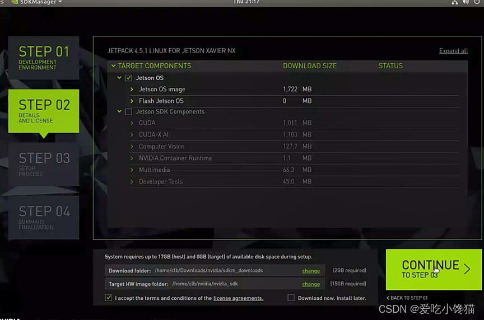Collapse the Jetson OS group chevron
This screenshot has width=484, height=320.
pyautogui.click(x=119, y=78)
